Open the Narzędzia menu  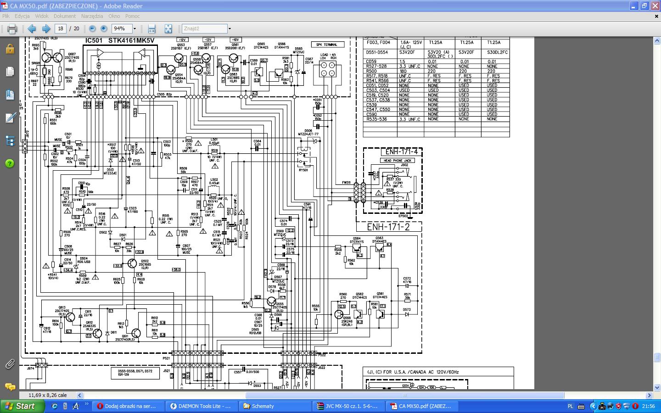92,16
